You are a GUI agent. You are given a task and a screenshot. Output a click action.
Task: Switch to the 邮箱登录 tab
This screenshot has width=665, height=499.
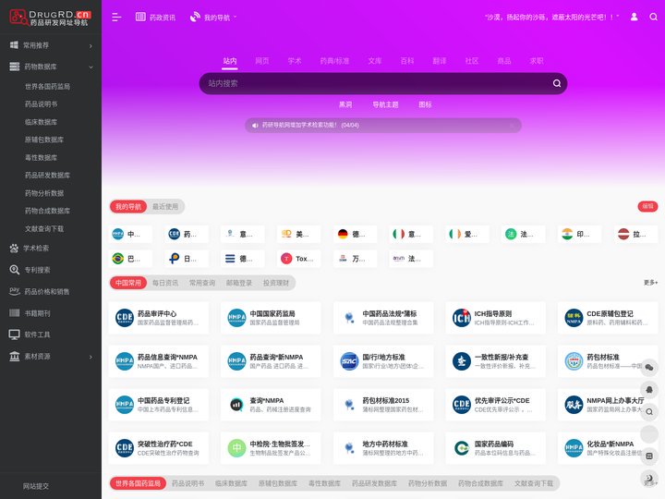(x=239, y=283)
